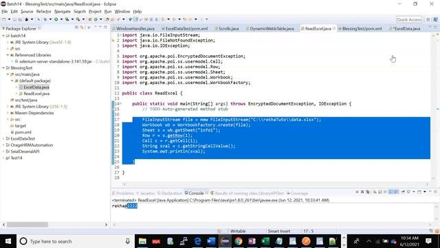The width and height of the screenshot is (440, 248).
Task: Toggle folding of main method at line 14
Action: (x=121, y=104)
